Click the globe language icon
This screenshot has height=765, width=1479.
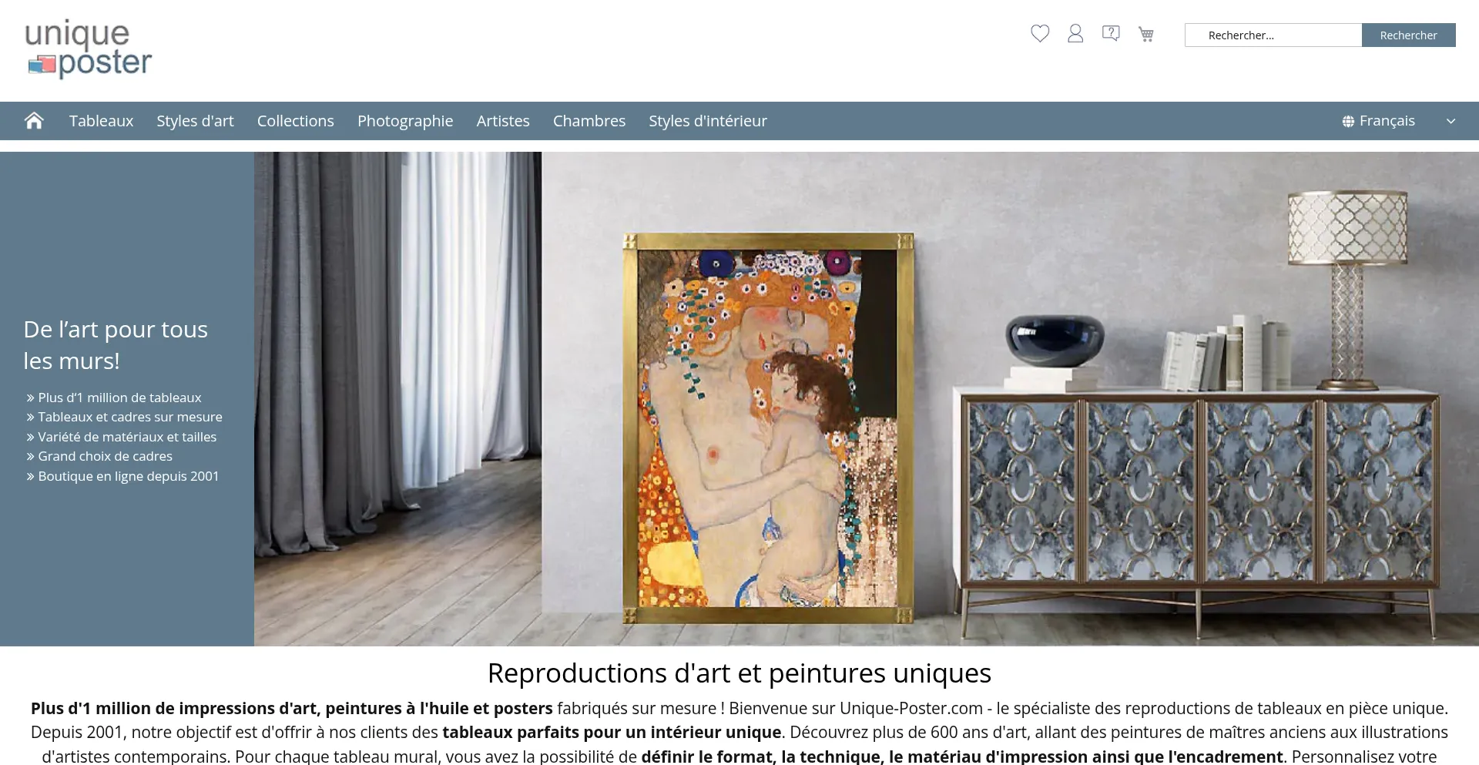1348,122
